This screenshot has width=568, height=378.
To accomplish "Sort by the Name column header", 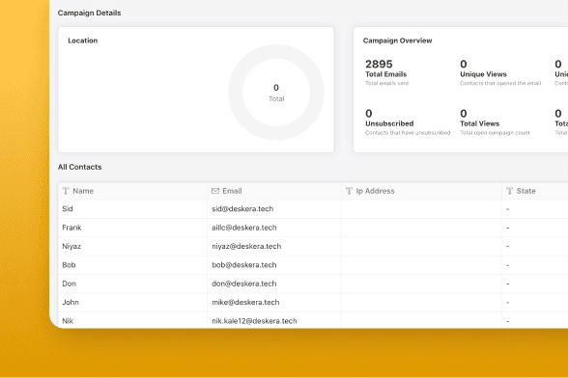I will point(83,191).
